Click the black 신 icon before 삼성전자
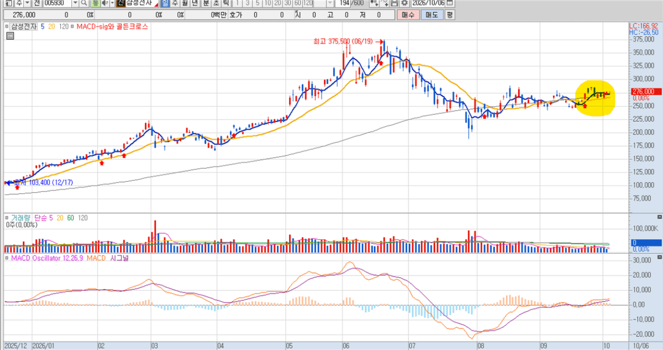This screenshot has height=350, width=663. (x=121, y=3)
